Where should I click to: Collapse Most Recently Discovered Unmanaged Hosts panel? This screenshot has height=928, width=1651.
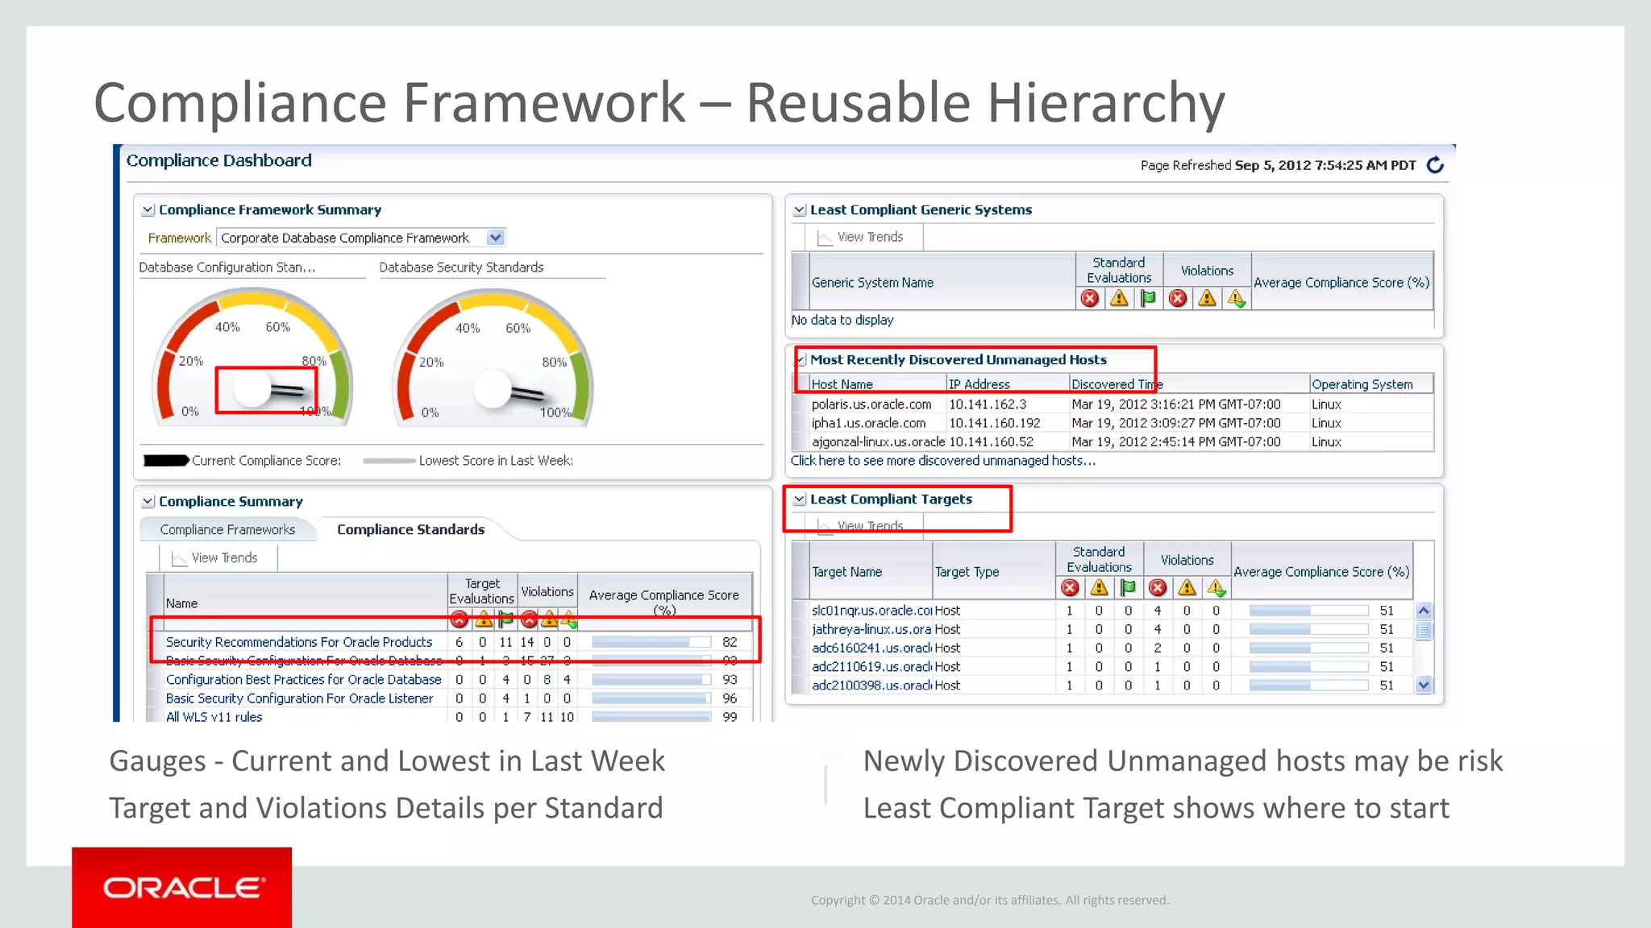[x=801, y=360]
